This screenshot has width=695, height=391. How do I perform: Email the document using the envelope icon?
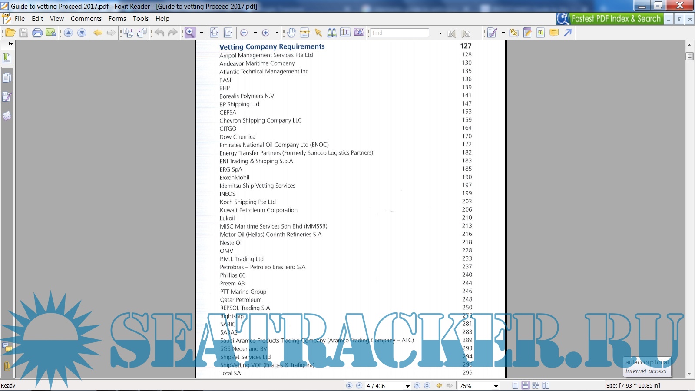51,33
